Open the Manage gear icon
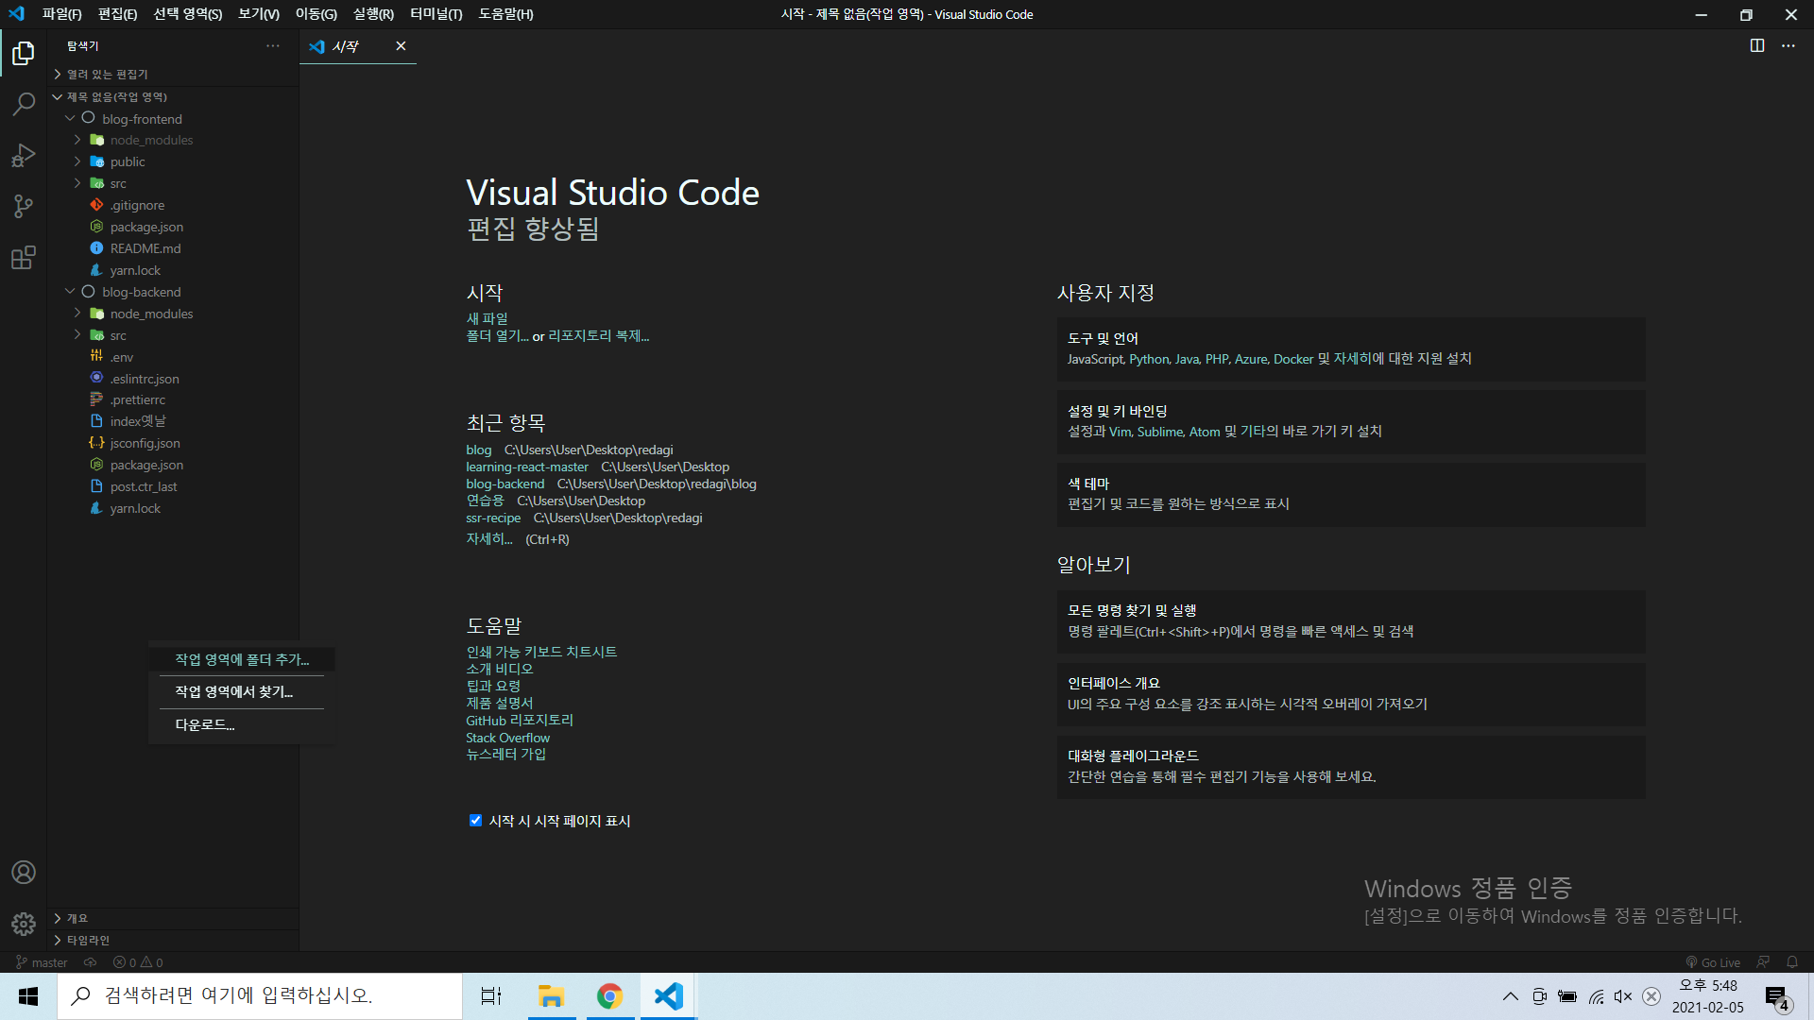1814x1020 pixels. click(x=24, y=924)
